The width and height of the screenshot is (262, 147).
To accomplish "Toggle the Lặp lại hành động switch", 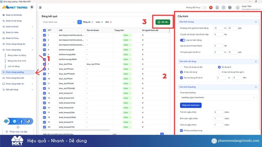I will (183, 40).
